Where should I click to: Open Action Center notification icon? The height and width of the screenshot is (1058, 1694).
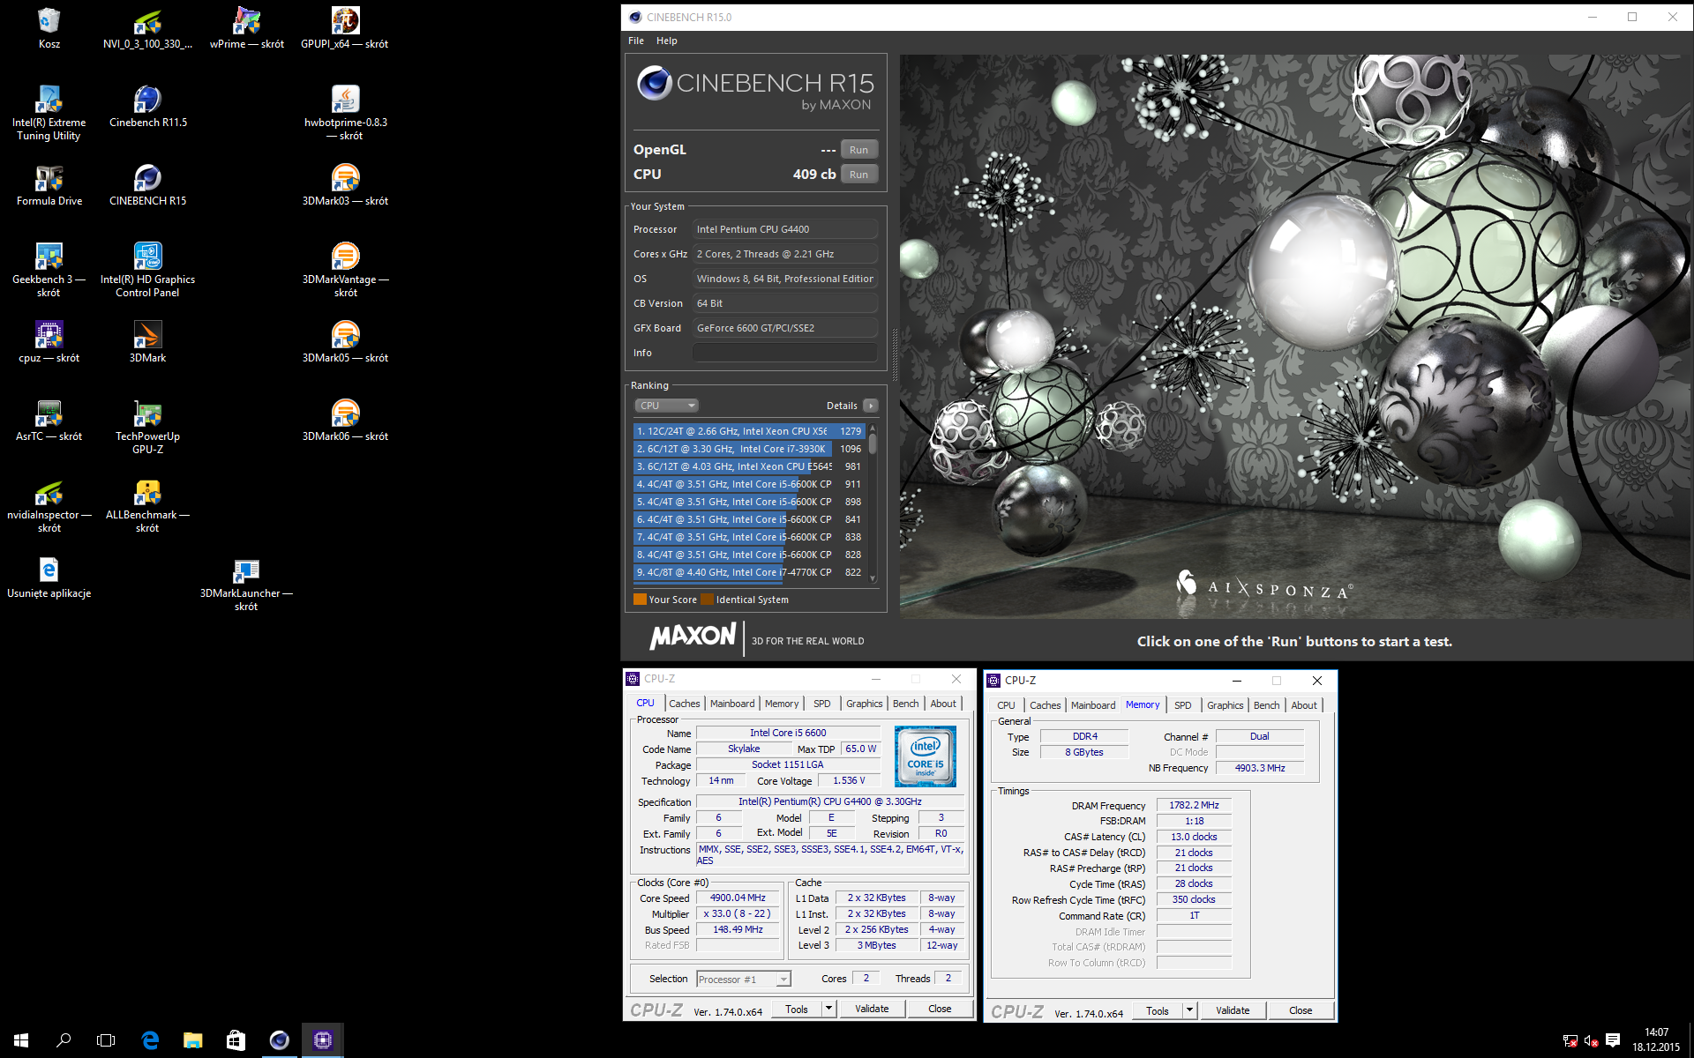pos(1613,1040)
